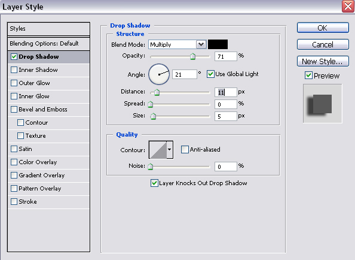This screenshot has height=260, width=355.
Task: Uncheck the Preview checkbox
Action: point(308,75)
